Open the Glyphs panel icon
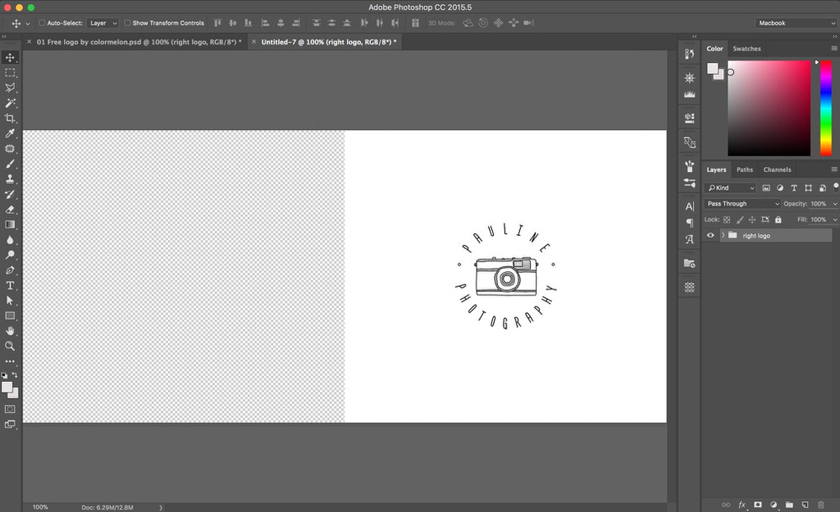This screenshot has width=840, height=512. coord(690,239)
